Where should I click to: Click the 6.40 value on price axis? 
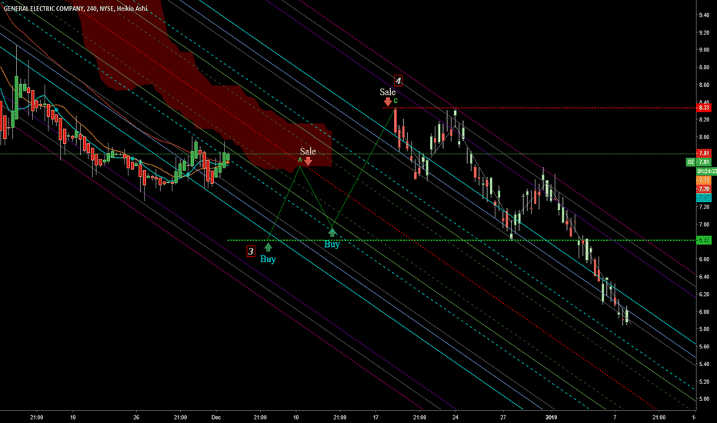[704, 277]
